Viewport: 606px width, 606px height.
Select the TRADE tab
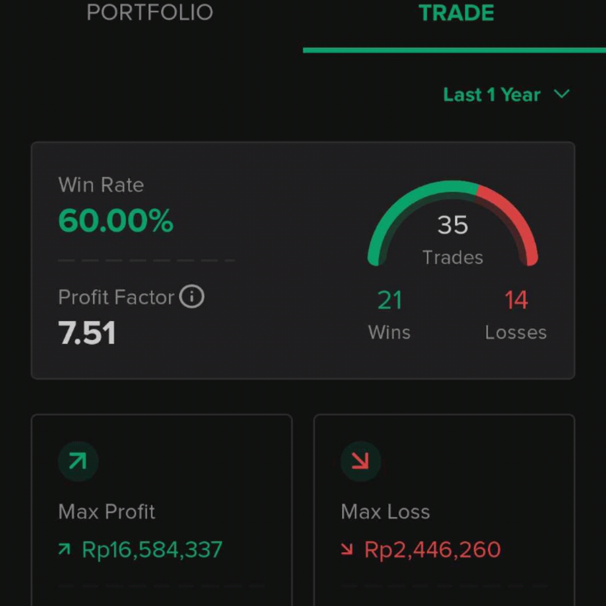point(456,14)
